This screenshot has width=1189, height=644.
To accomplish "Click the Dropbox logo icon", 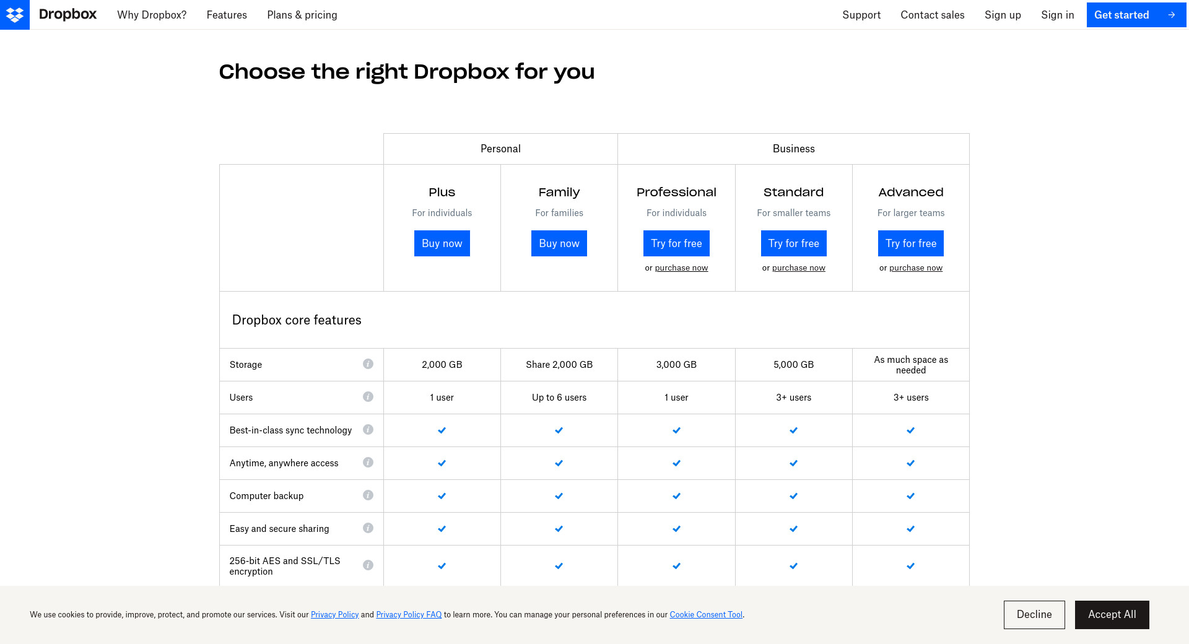I will (x=15, y=15).
